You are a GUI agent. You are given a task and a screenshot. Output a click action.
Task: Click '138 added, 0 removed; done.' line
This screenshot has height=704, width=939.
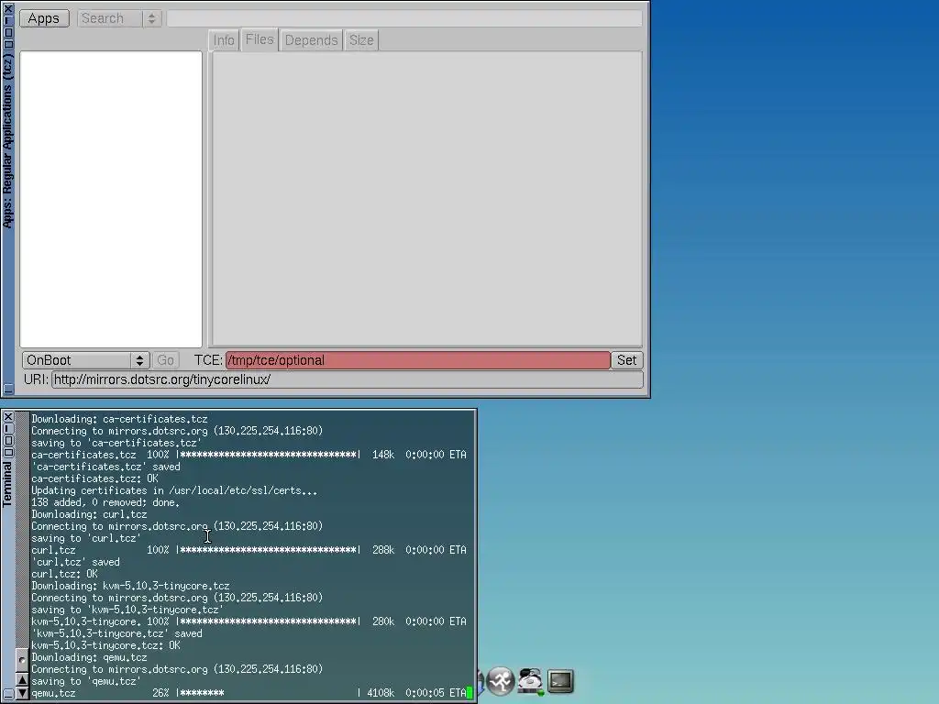click(105, 502)
